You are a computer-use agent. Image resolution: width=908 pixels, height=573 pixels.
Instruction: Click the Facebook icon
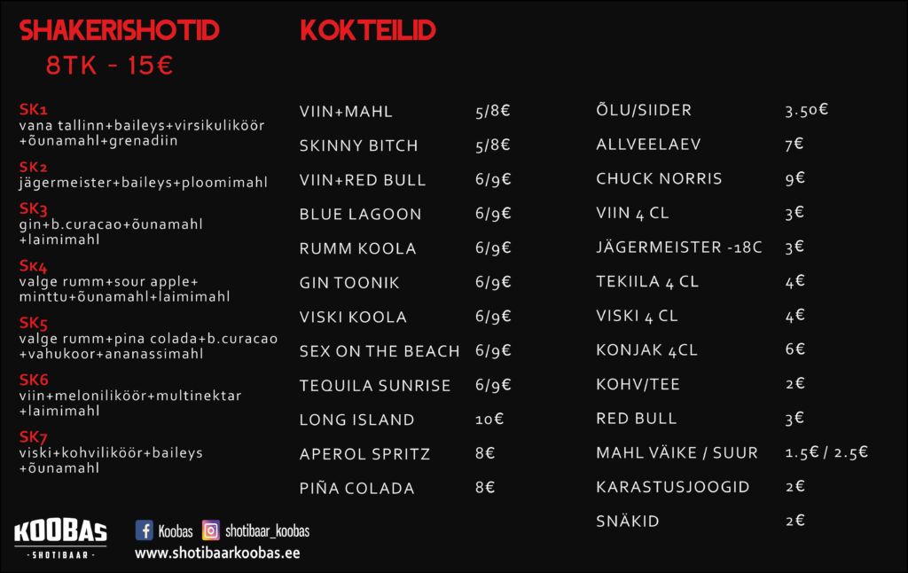[145, 530]
